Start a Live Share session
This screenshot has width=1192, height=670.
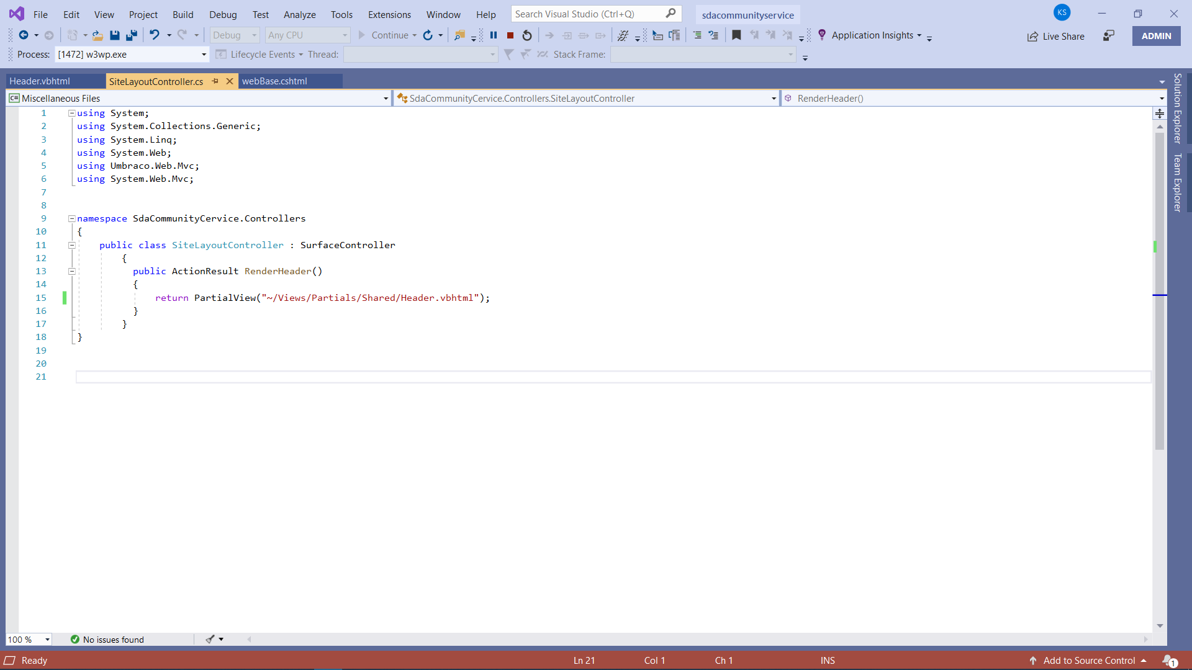click(1055, 37)
